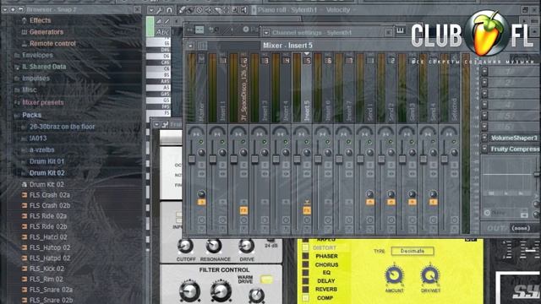The width and height of the screenshot is (541, 304).
Task: Select the PHASER effect tab label
Action: point(326,256)
